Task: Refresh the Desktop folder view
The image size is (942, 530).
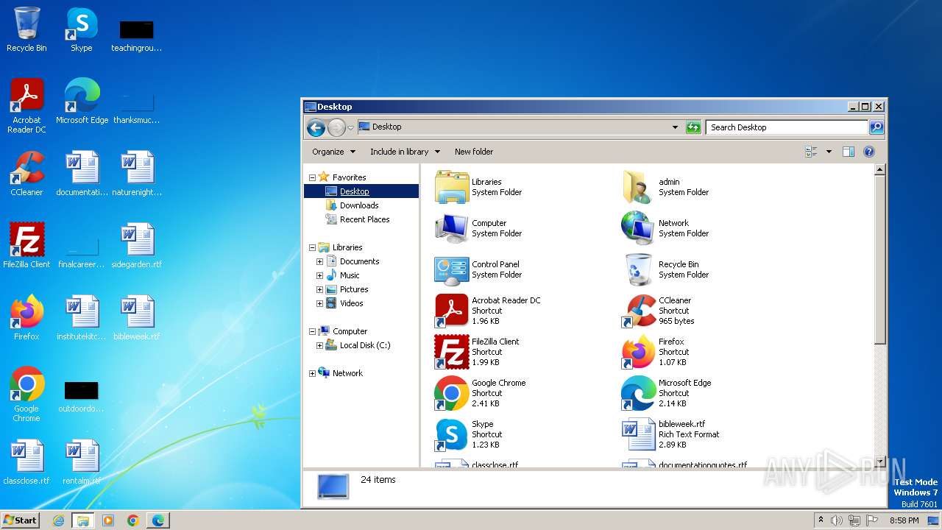Action: 693,127
